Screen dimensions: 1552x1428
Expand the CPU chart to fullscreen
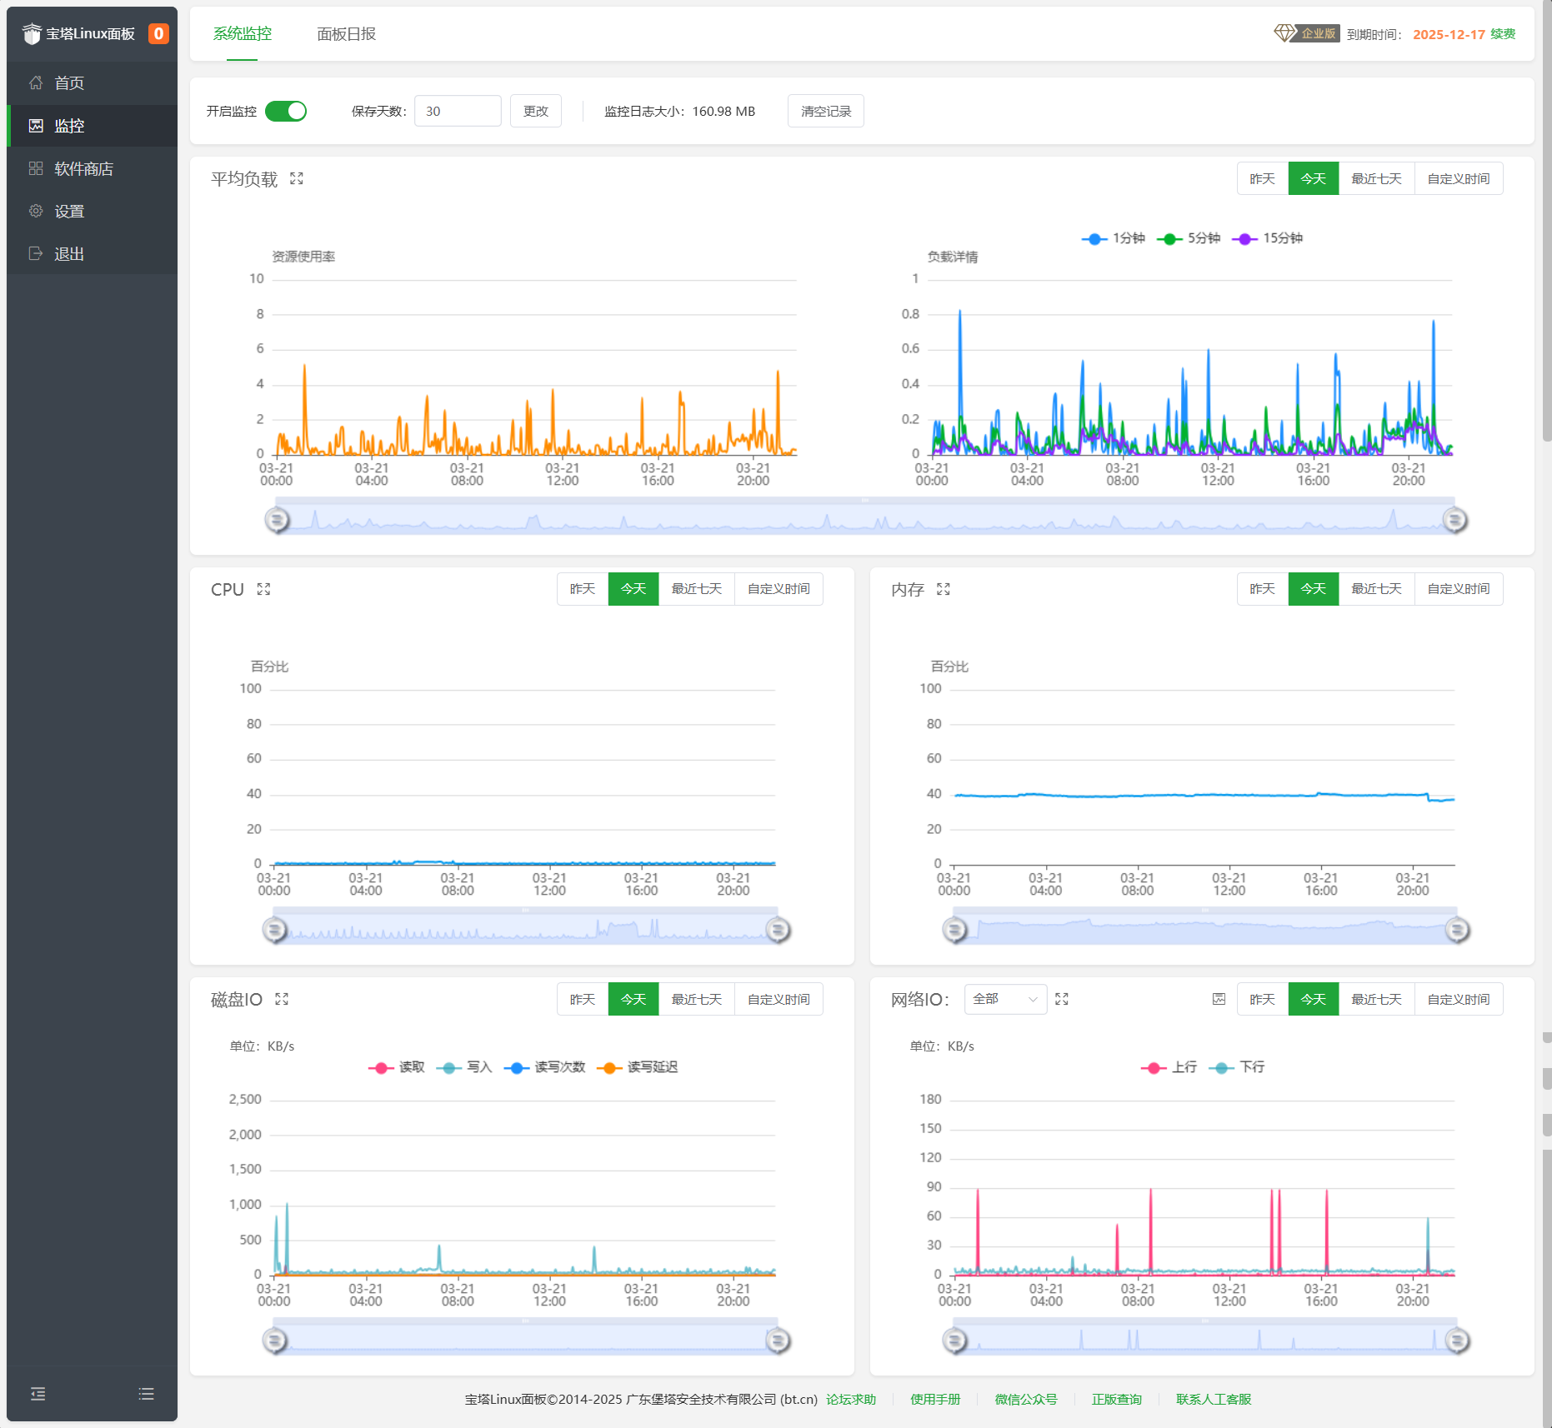tap(264, 589)
